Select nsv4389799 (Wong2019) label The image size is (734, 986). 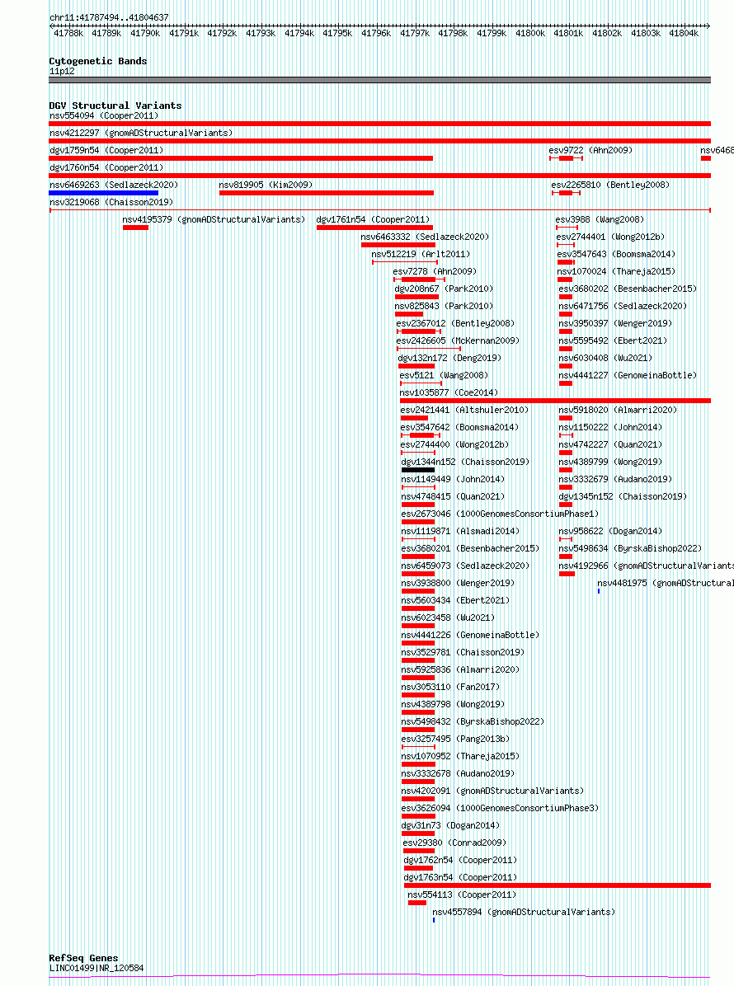610,462
